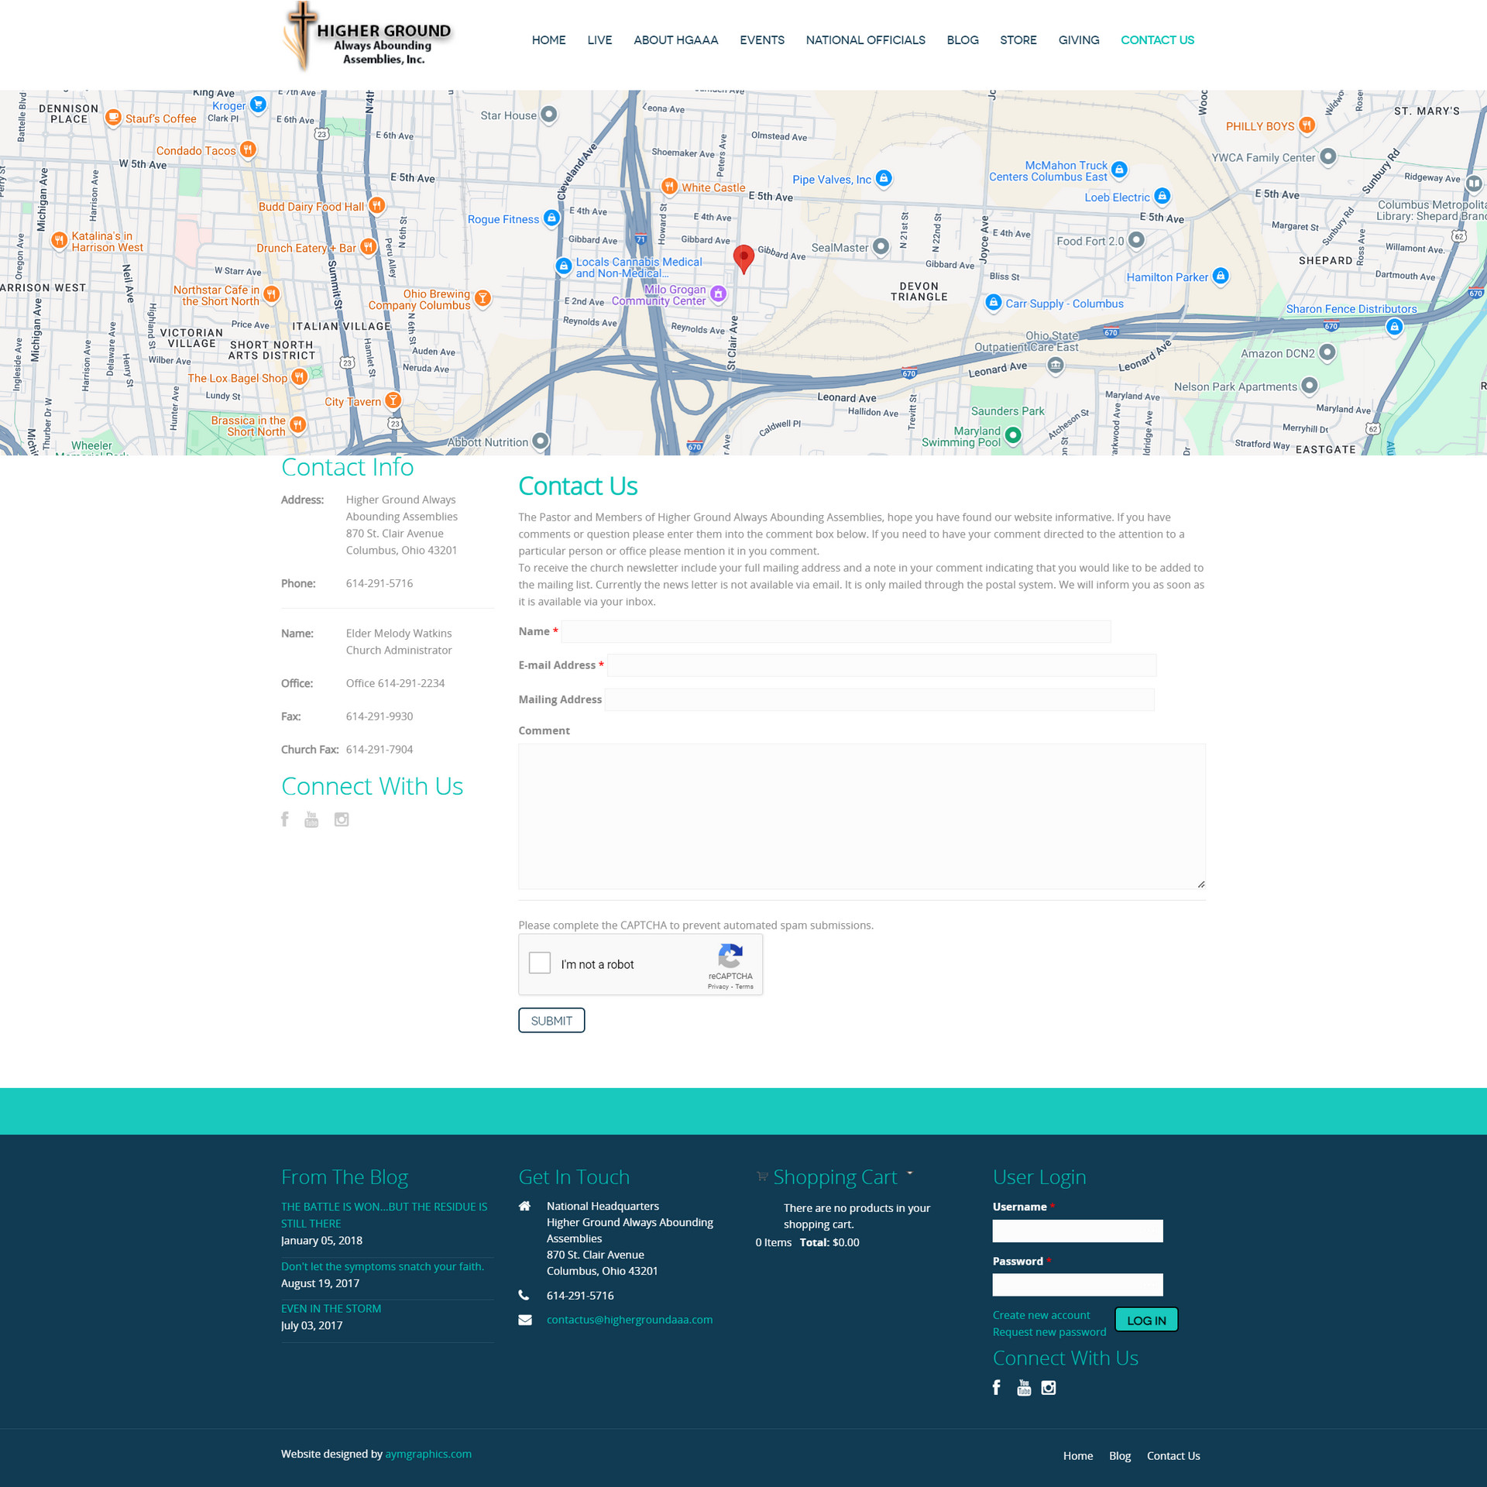
Task: Click the Create new account link
Action: tap(1041, 1315)
